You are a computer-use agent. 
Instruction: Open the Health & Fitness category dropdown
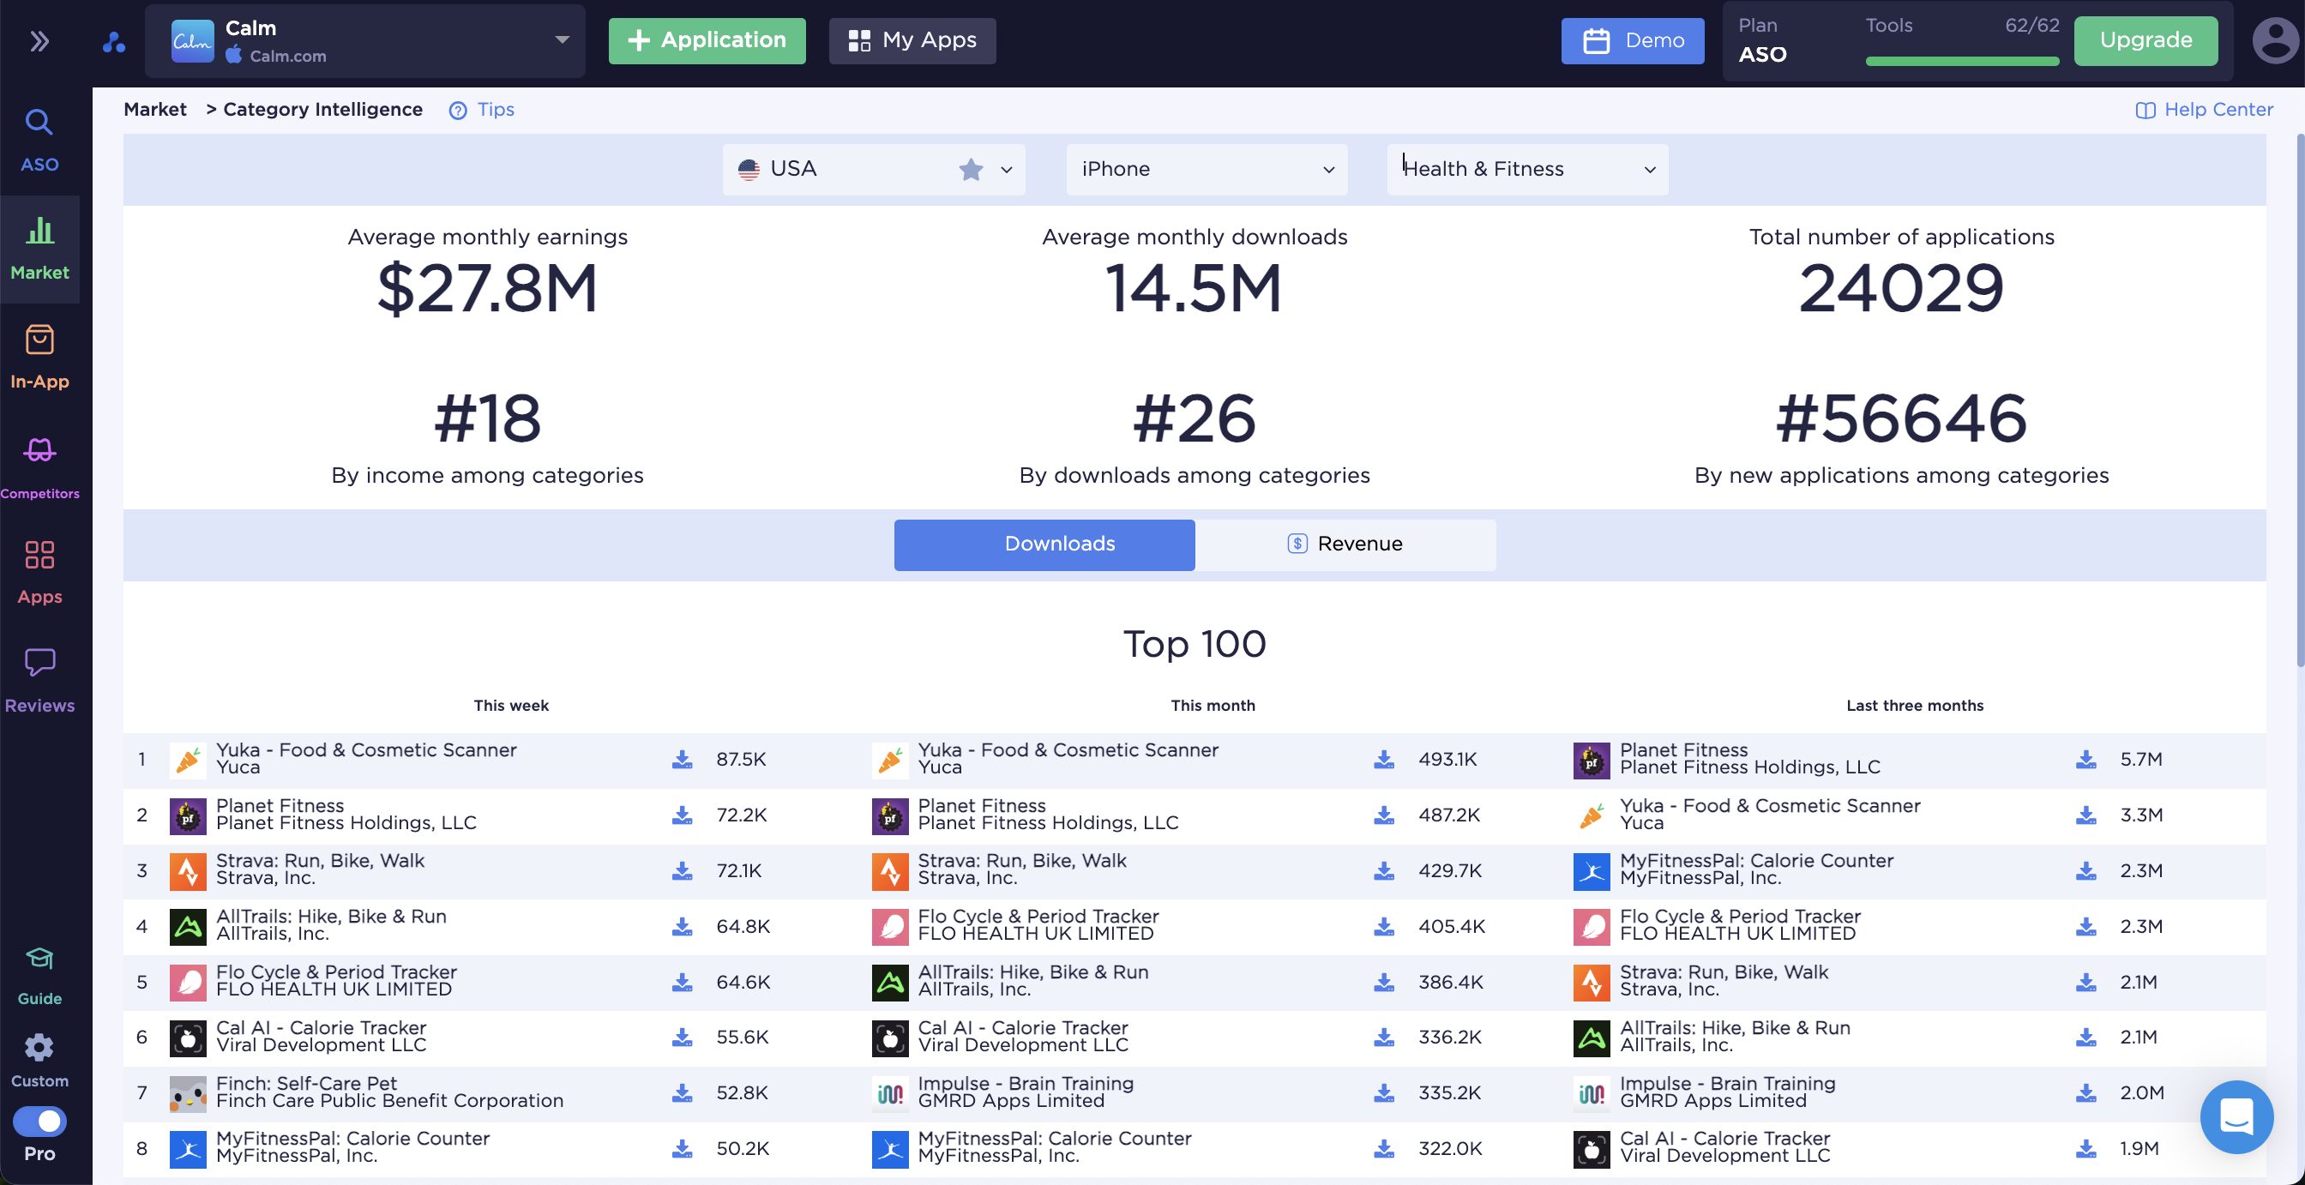pyautogui.click(x=1526, y=169)
